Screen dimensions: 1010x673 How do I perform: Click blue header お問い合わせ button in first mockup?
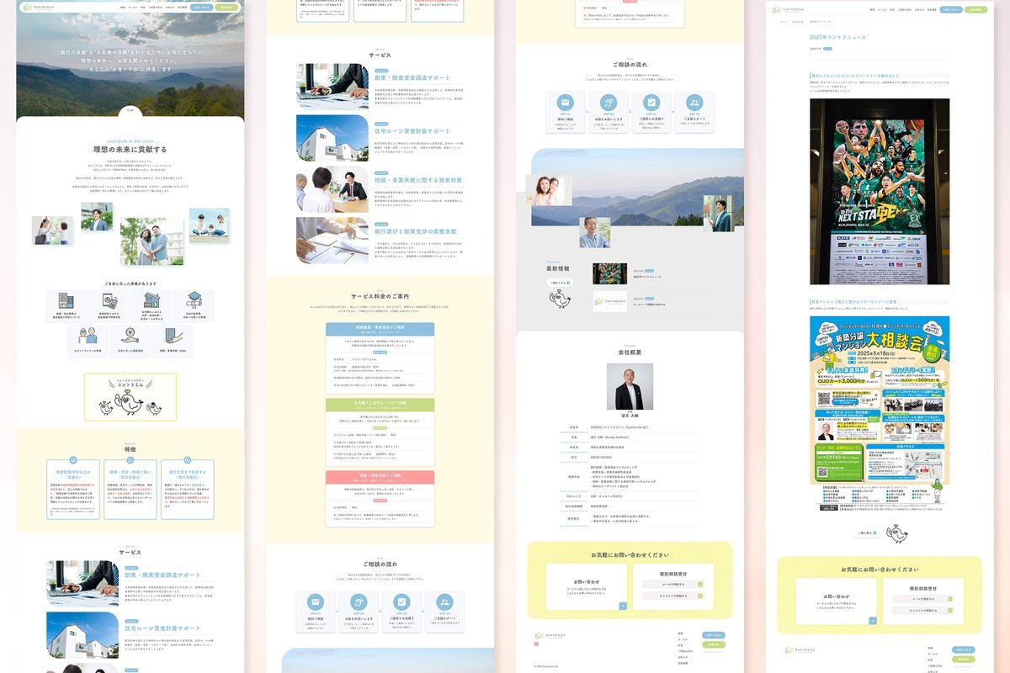(x=201, y=7)
